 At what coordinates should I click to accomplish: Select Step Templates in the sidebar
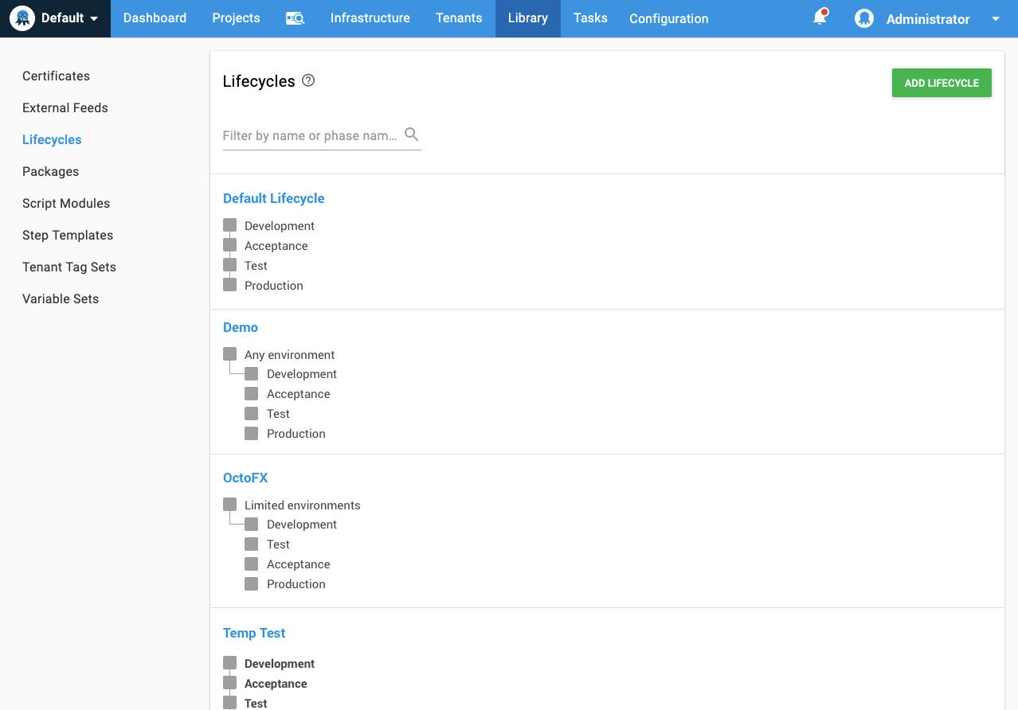click(x=68, y=235)
